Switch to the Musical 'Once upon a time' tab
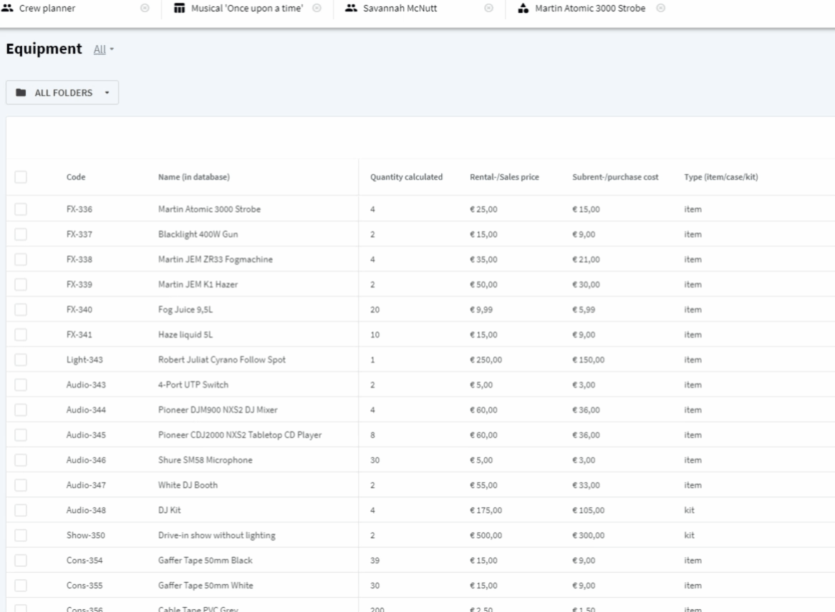Screen dimensions: 835x612 point(246,8)
